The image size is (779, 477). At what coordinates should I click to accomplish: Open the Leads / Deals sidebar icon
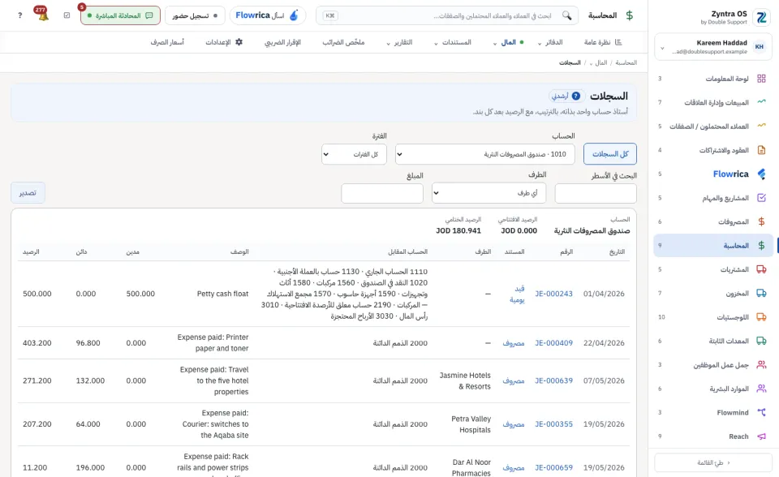761,127
